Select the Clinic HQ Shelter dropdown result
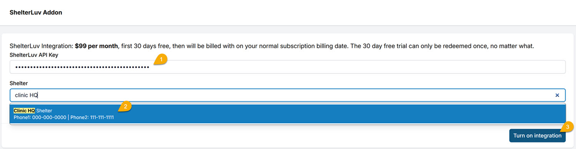The width and height of the screenshot is (576, 149). click(287, 114)
